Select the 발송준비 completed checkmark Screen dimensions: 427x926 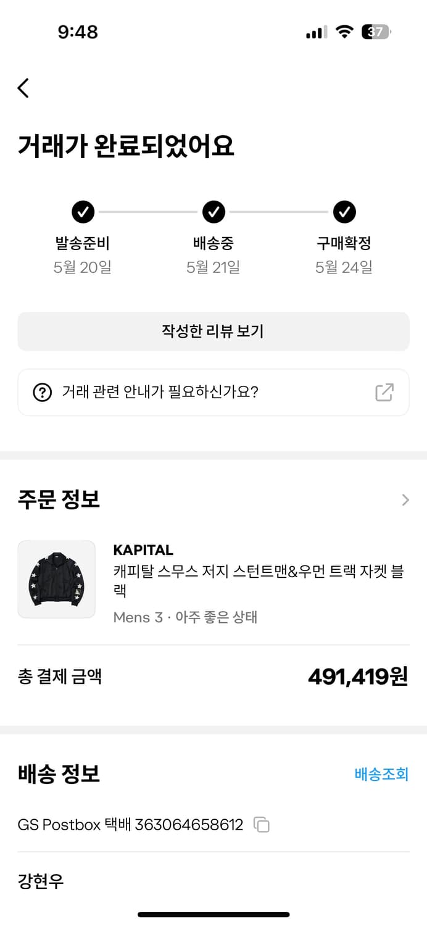tap(83, 212)
